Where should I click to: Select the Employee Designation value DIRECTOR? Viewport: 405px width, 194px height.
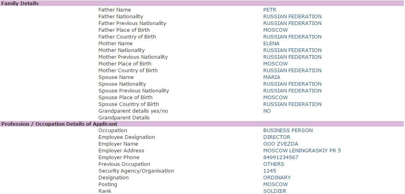tap(277, 137)
